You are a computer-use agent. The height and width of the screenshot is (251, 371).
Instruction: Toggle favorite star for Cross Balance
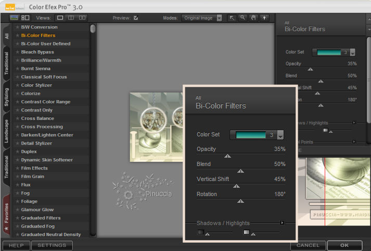tap(18, 118)
